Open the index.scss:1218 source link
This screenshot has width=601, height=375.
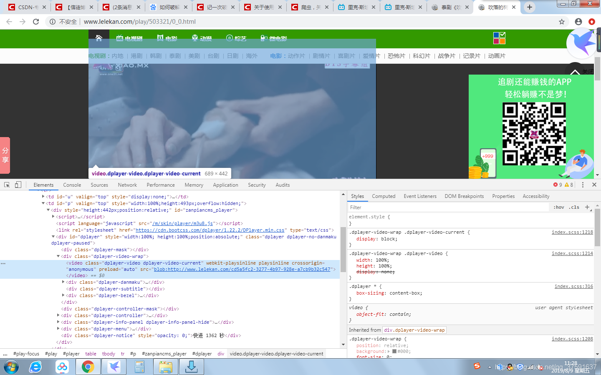[x=572, y=232]
